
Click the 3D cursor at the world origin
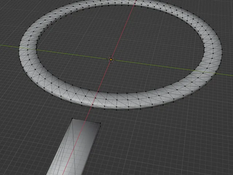[x=111, y=59]
